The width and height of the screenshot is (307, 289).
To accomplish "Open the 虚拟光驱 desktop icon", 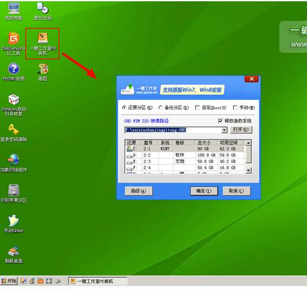I will coord(42,11).
